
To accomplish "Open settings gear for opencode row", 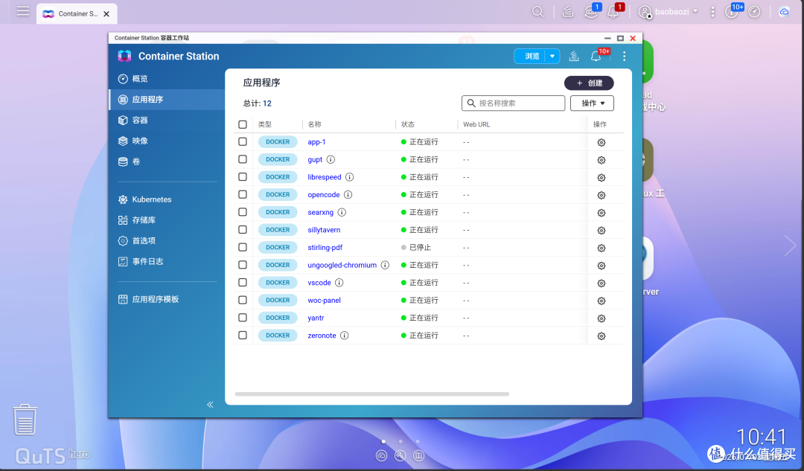I will (x=601, y=195).
